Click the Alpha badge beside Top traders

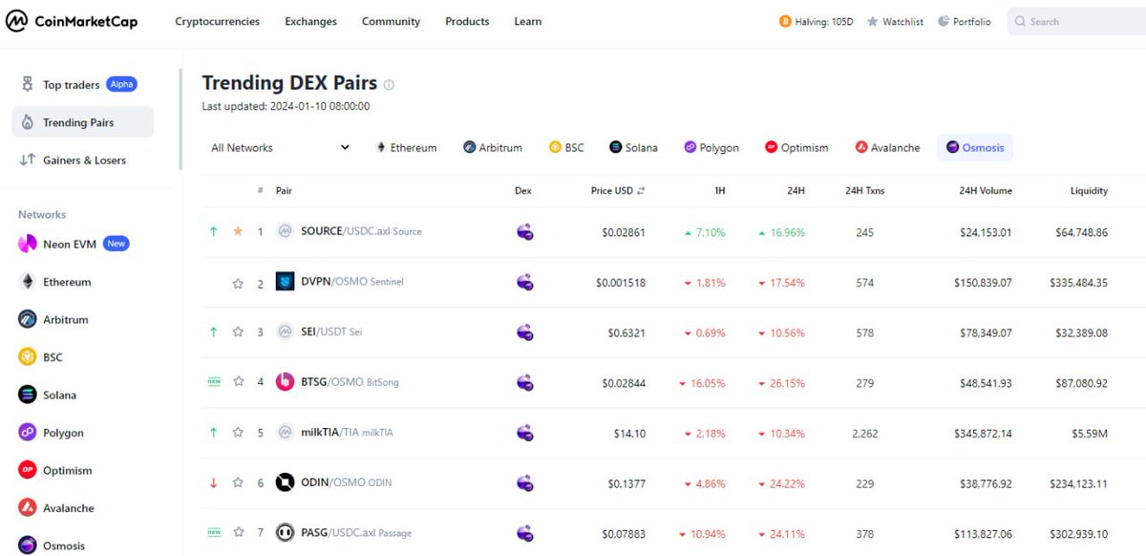121,84
